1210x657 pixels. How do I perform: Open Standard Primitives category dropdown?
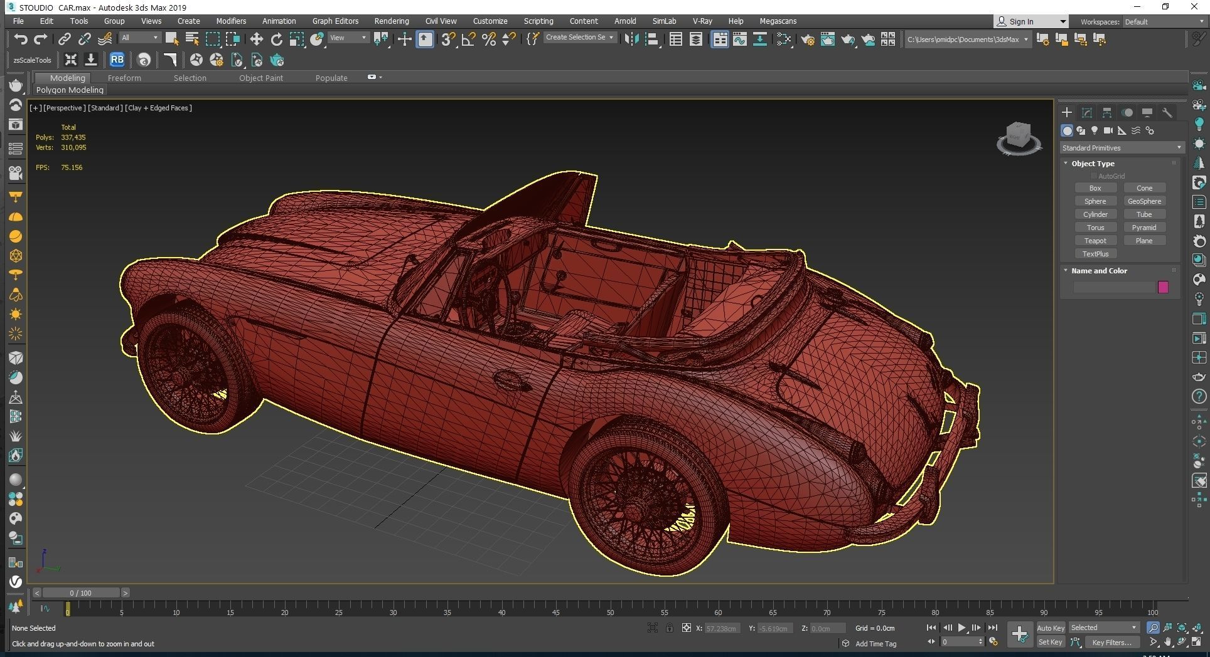(x=1122, y=147)
